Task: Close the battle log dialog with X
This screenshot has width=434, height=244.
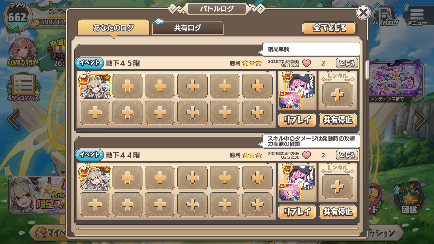Action: (x=363, y=13)
